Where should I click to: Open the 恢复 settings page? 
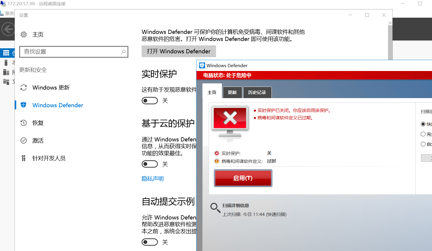click(x=38, y=123)
